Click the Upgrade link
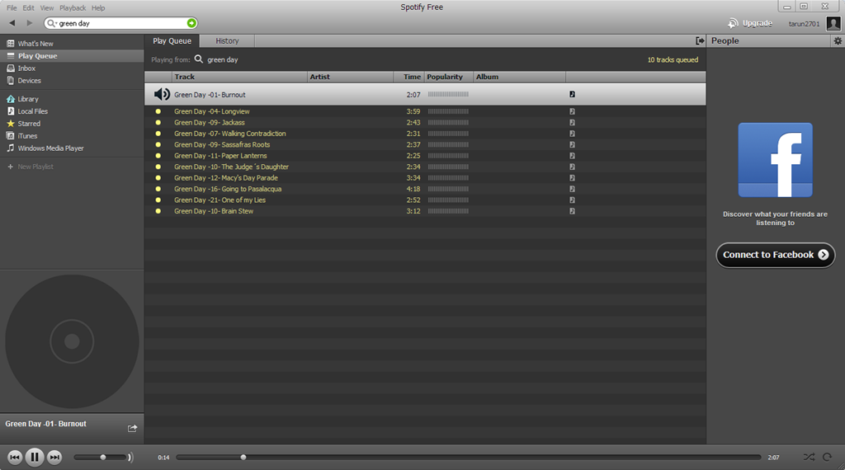 750,23
